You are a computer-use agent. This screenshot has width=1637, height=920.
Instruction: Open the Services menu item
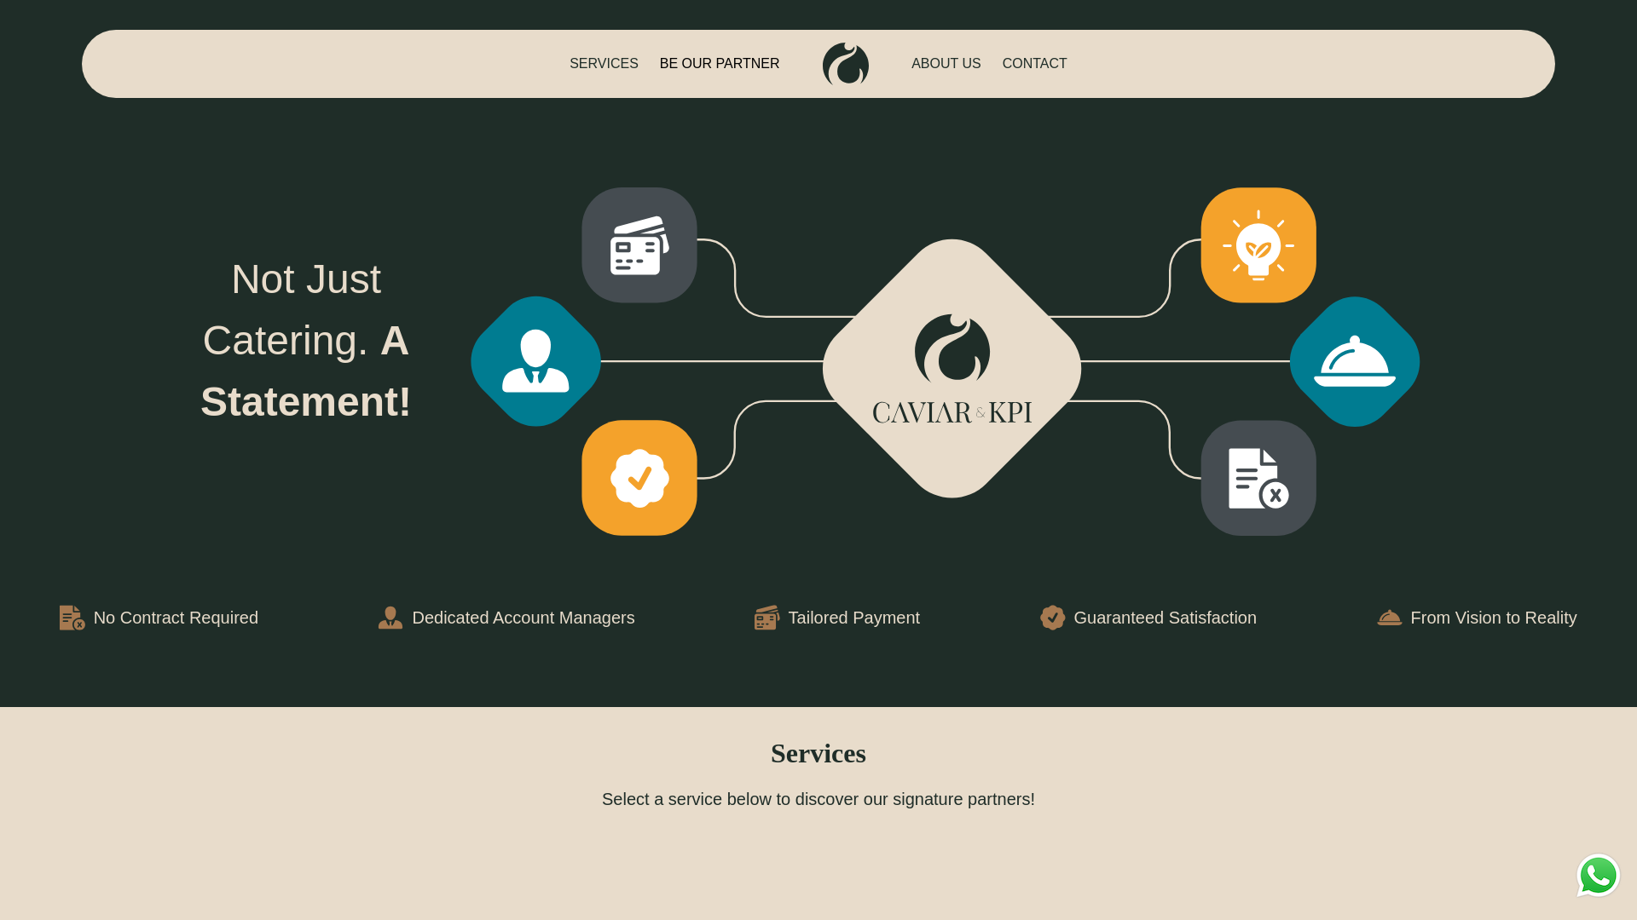coord(604,64)
